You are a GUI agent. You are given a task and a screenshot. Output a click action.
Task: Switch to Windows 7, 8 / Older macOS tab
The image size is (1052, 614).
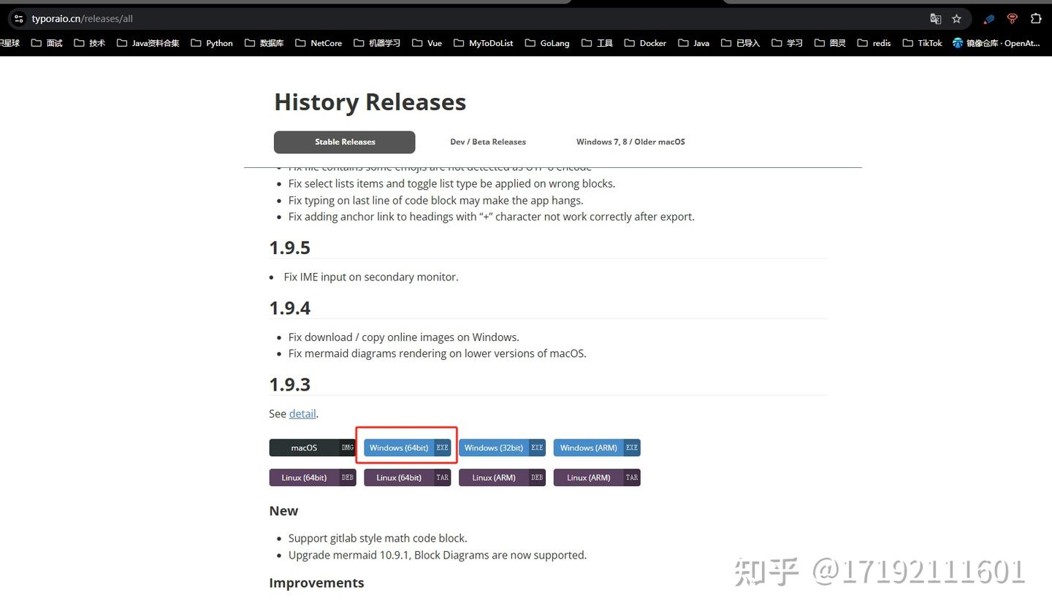630,142
